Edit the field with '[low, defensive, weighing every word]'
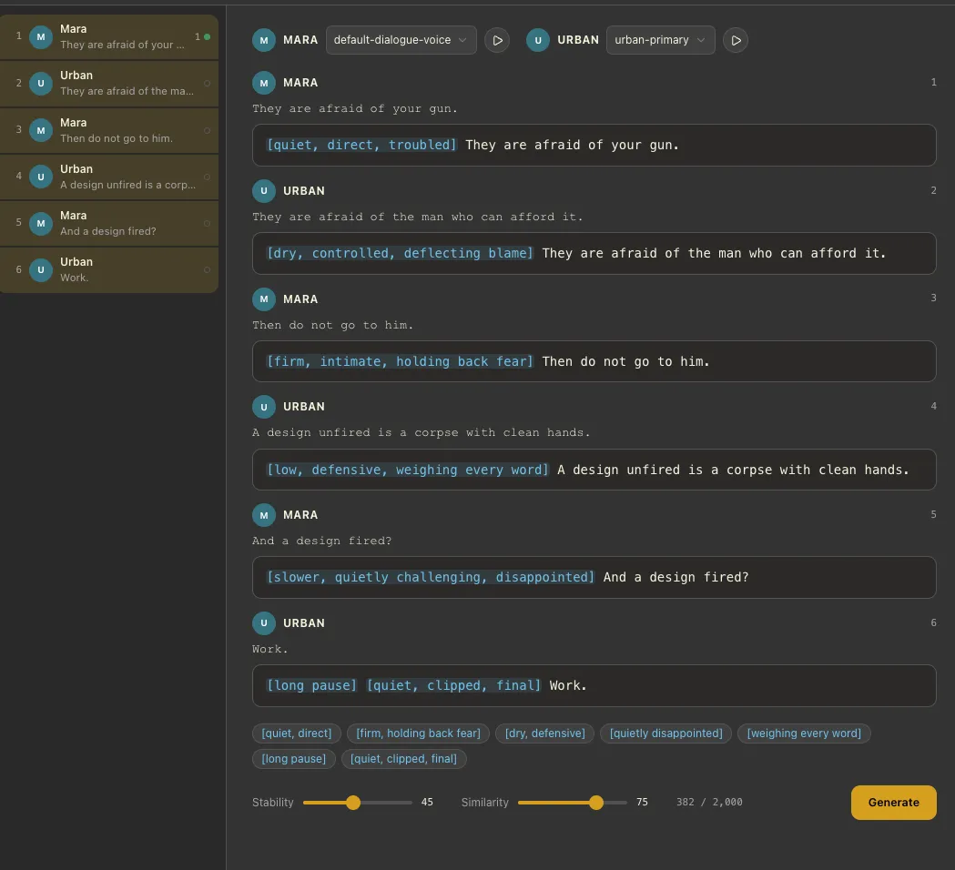 594,470
